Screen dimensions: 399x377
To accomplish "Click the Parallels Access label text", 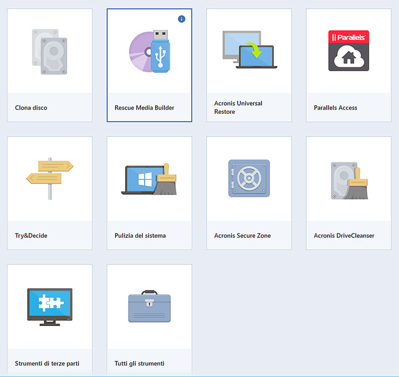I will click(x=335, y=108).
